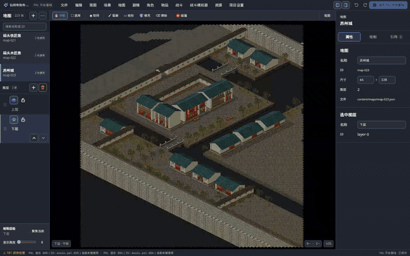Toggle visibility eye of 上层 layer
The width and height of the screenshot is (410, 256).
[14, 100]
